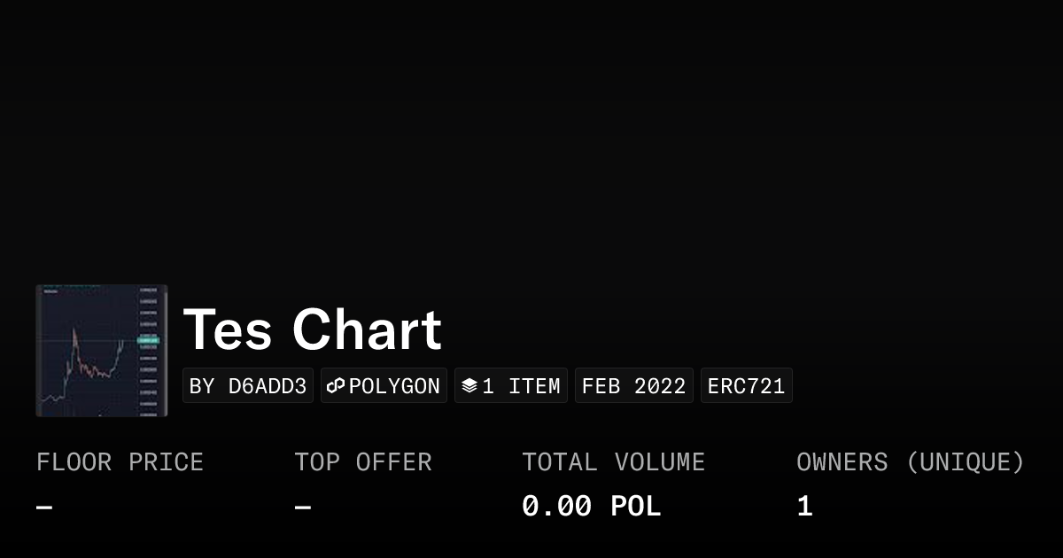Click the price axis scale in chart thumbnail

(149, 372)
